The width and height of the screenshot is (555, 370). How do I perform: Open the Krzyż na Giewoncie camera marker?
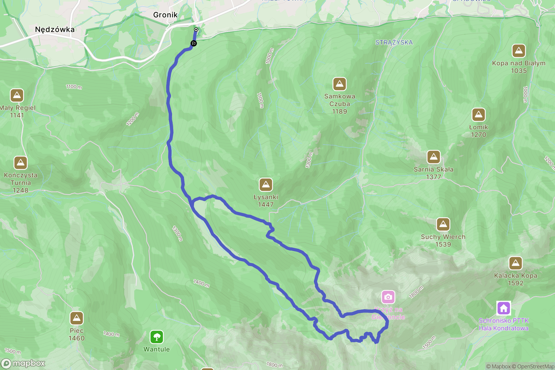click(388, 297)
